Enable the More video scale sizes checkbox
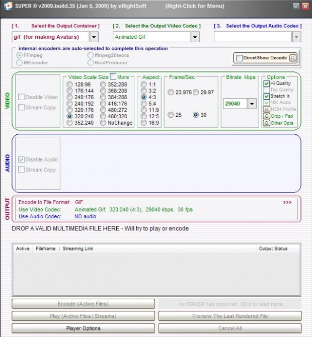 pyautogui.click(x=113, y=76)
